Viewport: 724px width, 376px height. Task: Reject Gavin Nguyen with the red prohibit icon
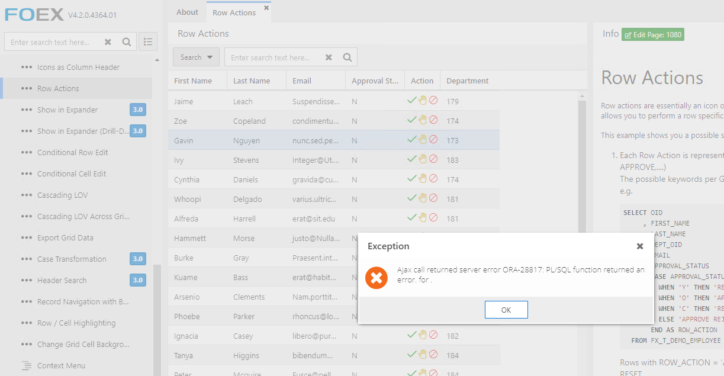[433, 140]
